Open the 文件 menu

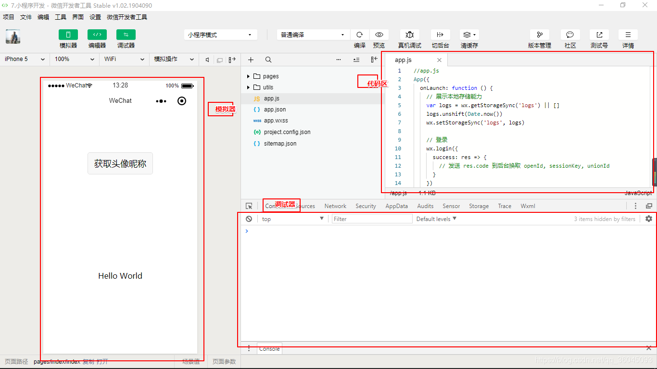click(x=26, y=17)
